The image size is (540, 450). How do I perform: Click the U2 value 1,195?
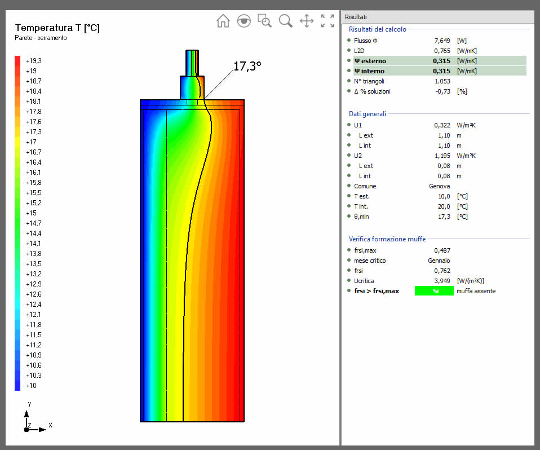pyautogui.click(x=442, y=156)
